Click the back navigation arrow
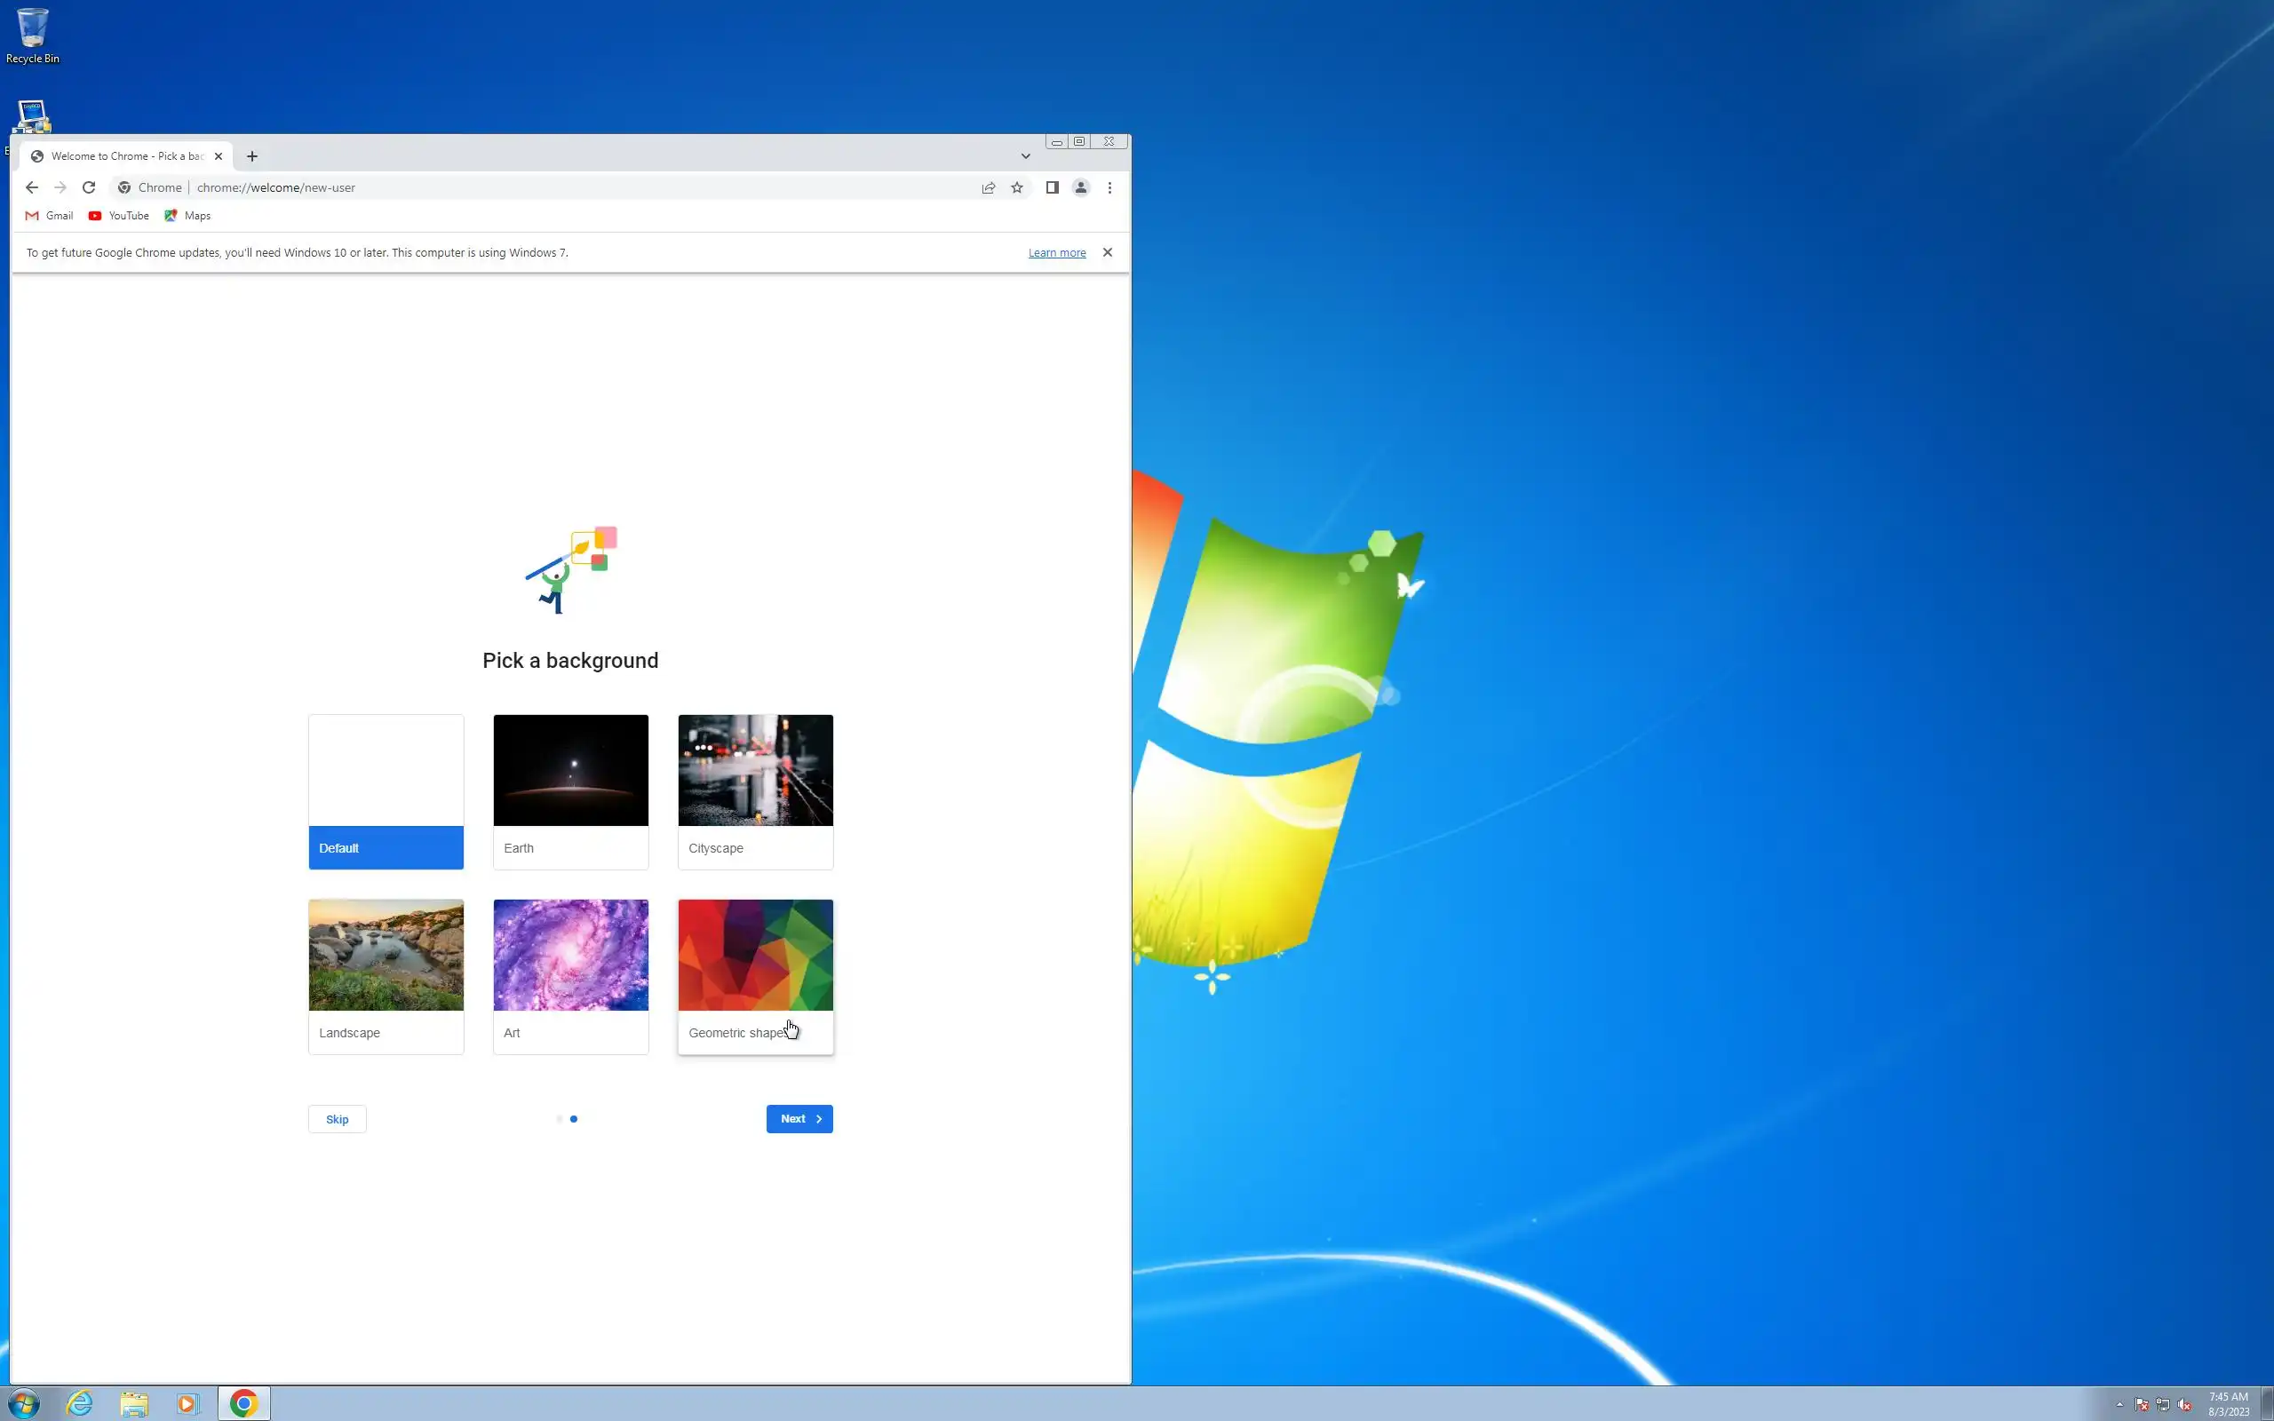The width and height of the screenshot is (2274, 1421). tap(32, 188)
